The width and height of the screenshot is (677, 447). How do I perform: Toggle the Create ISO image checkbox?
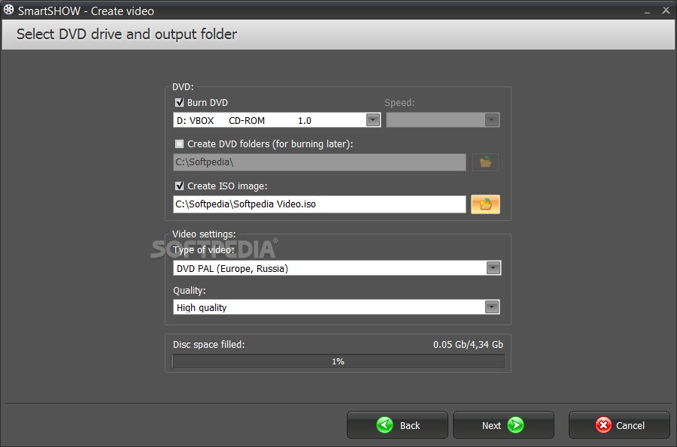pos(179,186)
